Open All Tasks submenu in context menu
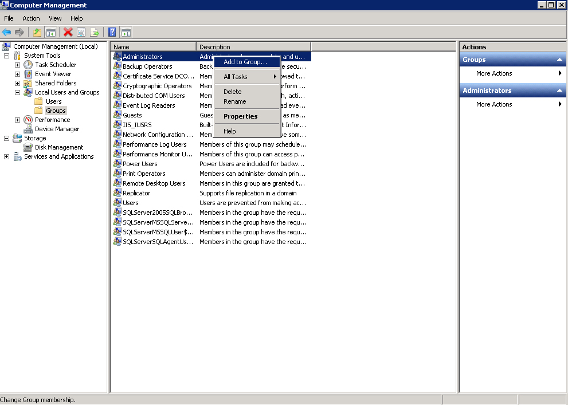This screenshot has width=568, height=405. (x=236, y=77)
